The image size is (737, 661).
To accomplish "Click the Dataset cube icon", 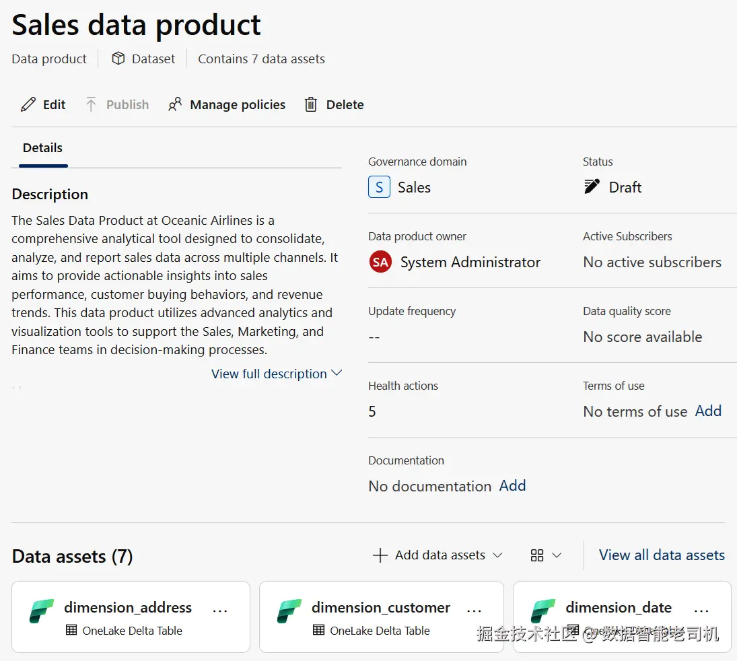I will 118,59.
